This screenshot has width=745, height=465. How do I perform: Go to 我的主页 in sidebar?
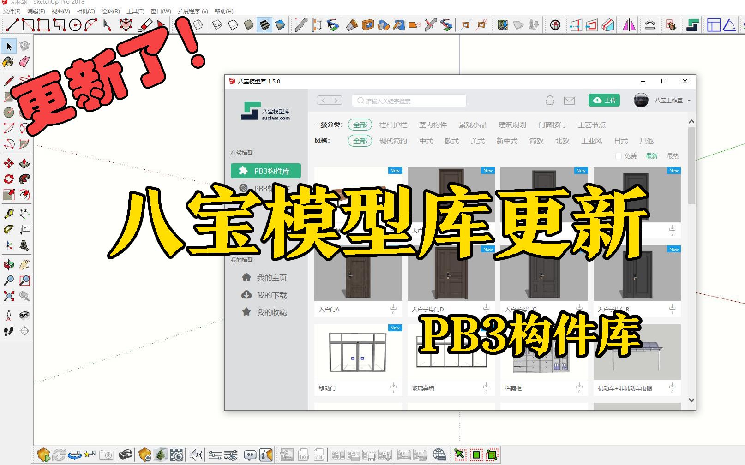point(264,278)
